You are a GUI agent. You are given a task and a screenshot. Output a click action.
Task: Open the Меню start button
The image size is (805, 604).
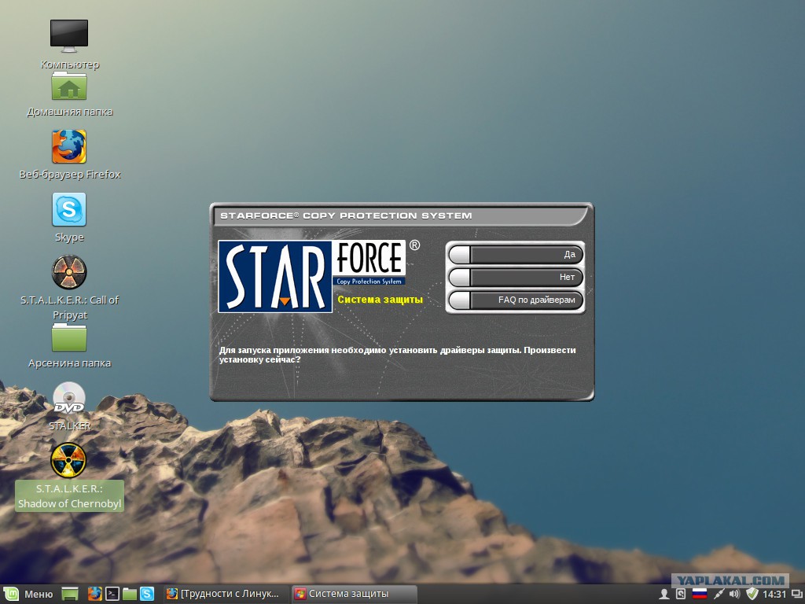point(29,595)
